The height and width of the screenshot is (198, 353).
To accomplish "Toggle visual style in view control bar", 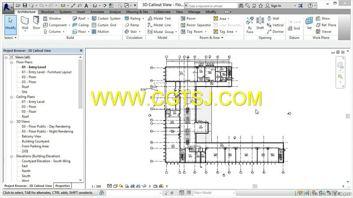I will [x=115, y=186].
